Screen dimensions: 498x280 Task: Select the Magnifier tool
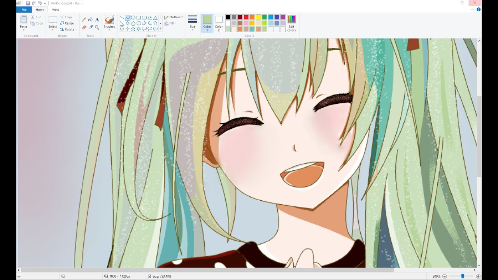tap(97, 28)
